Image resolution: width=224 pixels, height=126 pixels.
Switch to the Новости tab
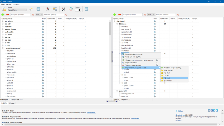click(x=4, y=103)
